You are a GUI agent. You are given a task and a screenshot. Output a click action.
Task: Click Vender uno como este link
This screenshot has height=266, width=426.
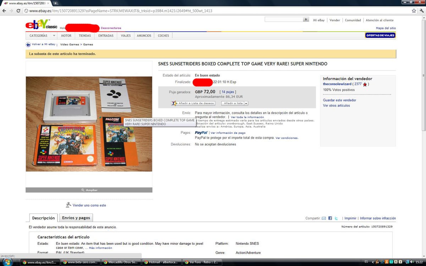[x=89, y=205]
